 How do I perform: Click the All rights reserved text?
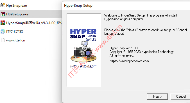pos(121,55)
